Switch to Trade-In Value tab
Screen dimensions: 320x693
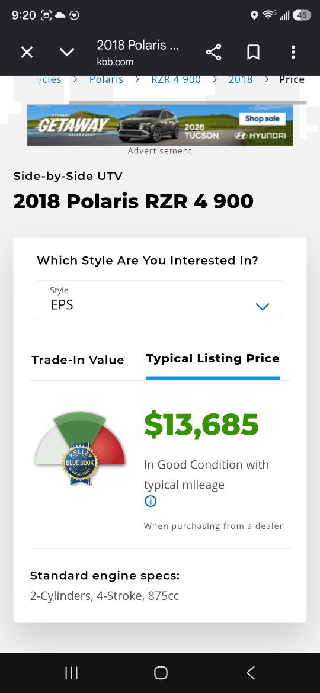[78, 360]
